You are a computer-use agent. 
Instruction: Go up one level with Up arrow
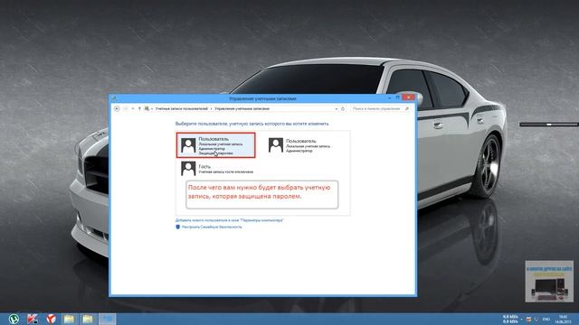point(139,108)
